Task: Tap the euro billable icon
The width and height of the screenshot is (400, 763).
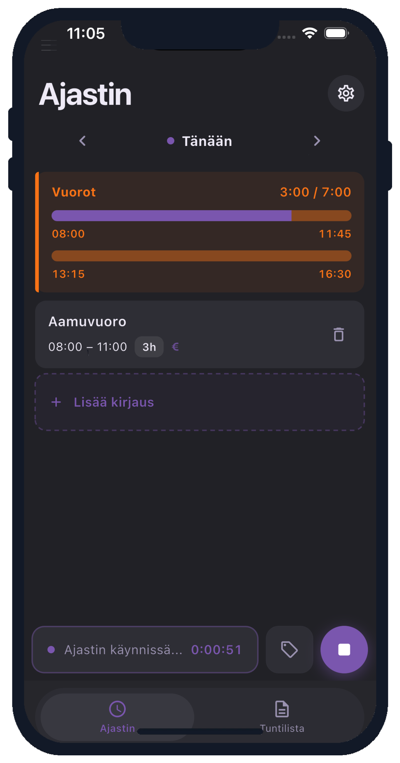Action: point(175,347)
